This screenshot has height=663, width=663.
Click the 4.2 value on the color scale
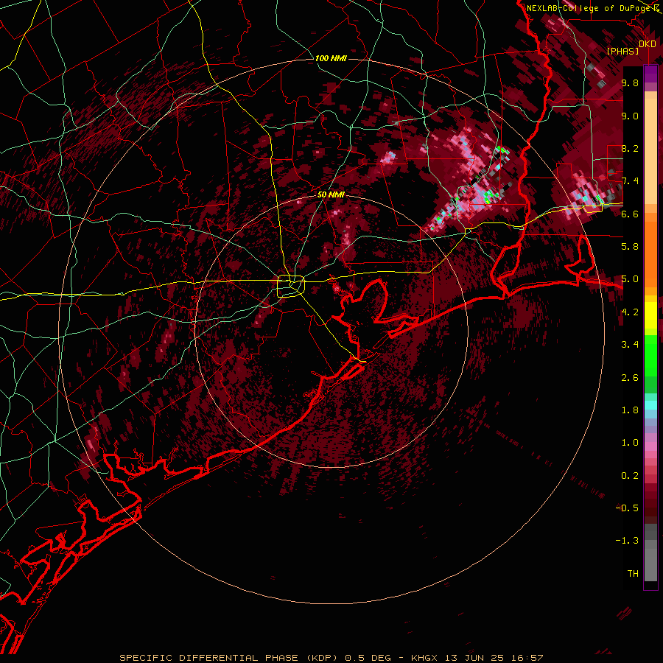coord(630,312)
